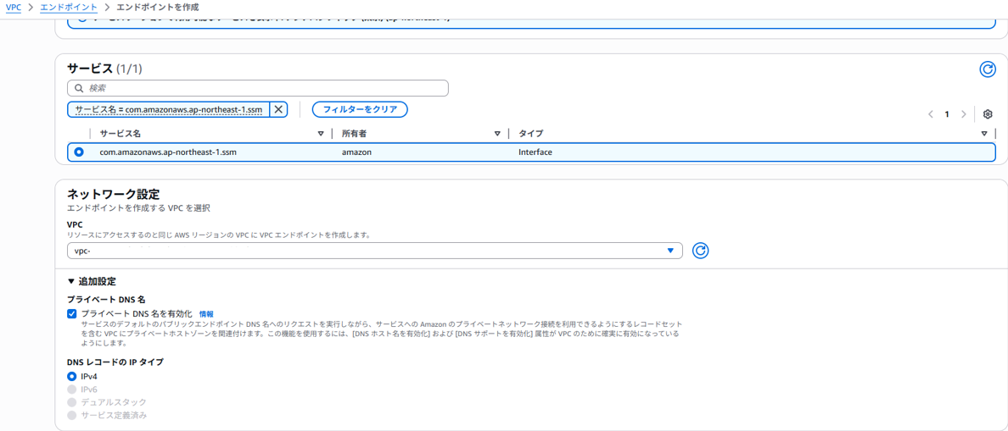Collapse the additional settings section
1008x431 pixels.
click(92, 281)
